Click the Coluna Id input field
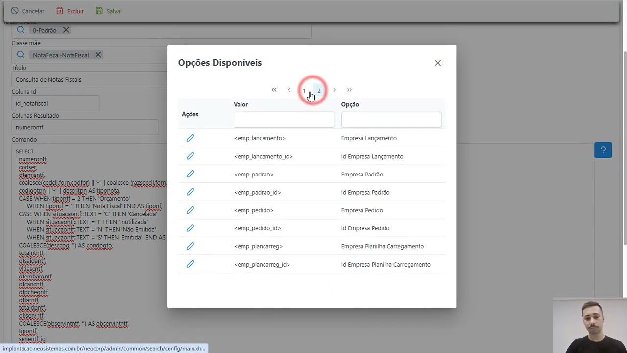The width and height of the screenshot is (627, 353). (55, 103)
